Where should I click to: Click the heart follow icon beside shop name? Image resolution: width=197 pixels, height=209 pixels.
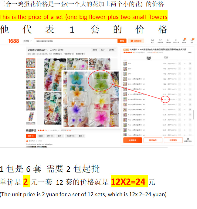(x=51, y=50)
